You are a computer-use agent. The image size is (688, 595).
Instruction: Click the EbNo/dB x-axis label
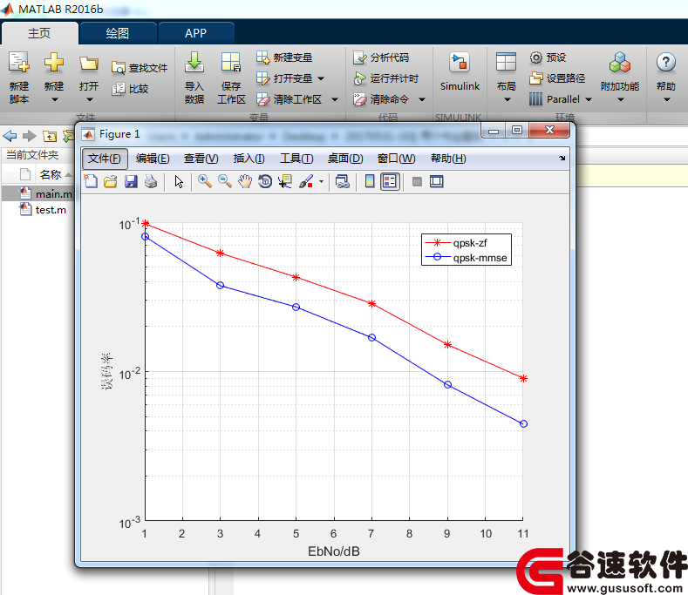333,551
